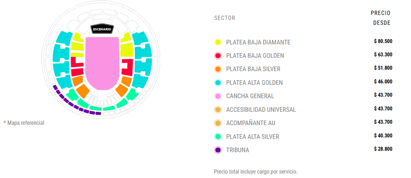Click the pink Cancha General swatch

(x=218, y=96)
